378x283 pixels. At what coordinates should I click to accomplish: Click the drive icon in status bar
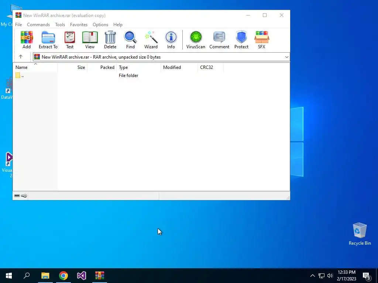17,196
